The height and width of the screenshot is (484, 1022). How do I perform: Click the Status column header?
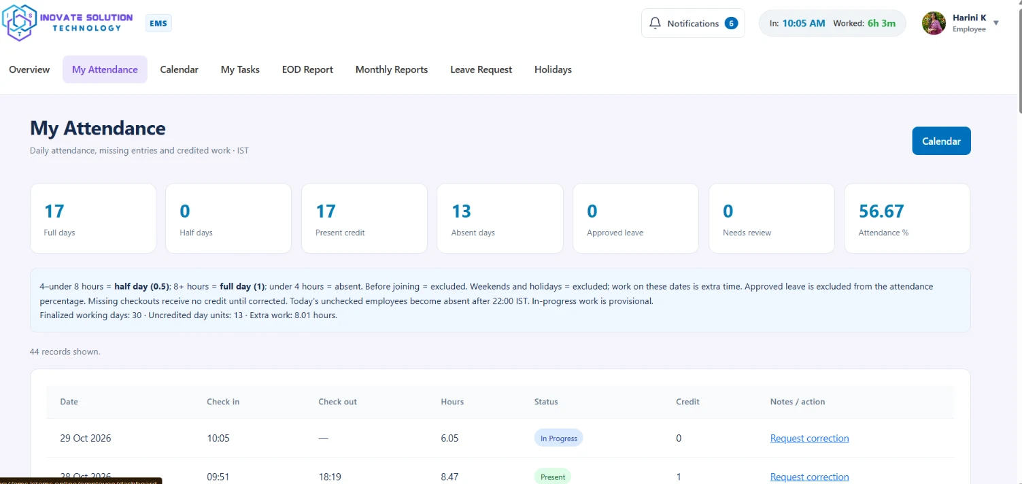(x=546, y=402)
